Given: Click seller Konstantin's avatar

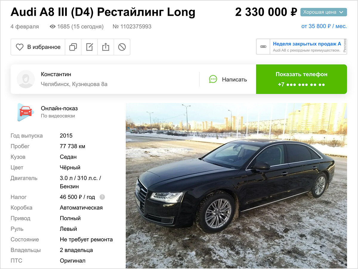Looking at the screenshot, I should pyautogui.click(x=26, y=79).
